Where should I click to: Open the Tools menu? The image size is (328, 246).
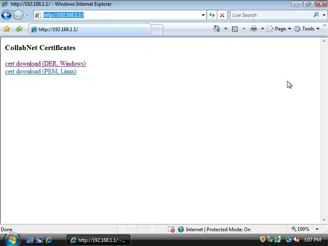coord(307,29)
